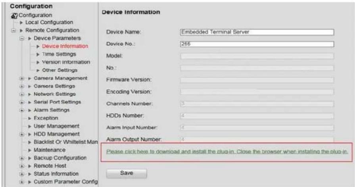Expand the Alarm Settings tree node
Viewport: 355px width, 187px height.
coord(22,110)
